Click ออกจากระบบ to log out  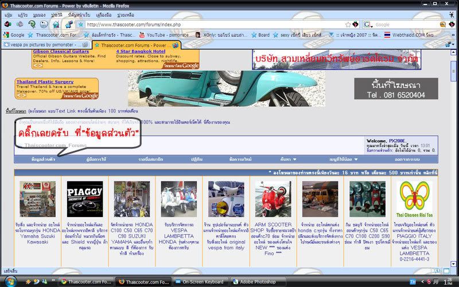[x=407, y=160]
